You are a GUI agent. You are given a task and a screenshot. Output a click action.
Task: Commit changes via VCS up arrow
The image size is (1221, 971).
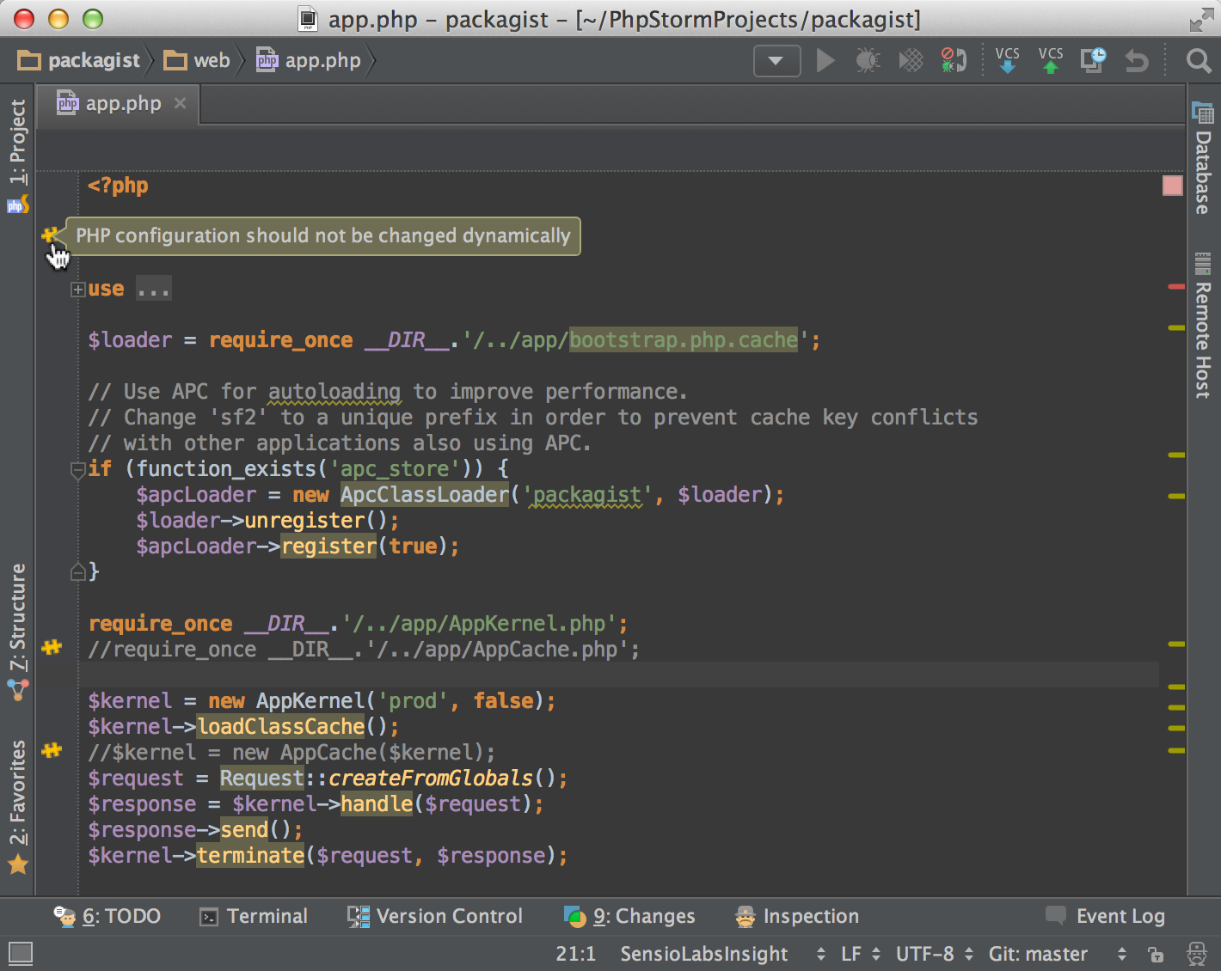pyautogui.click(x=1050, y=60)
